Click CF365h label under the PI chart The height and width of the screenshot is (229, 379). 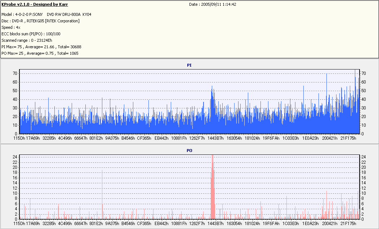tap(144, 138)
